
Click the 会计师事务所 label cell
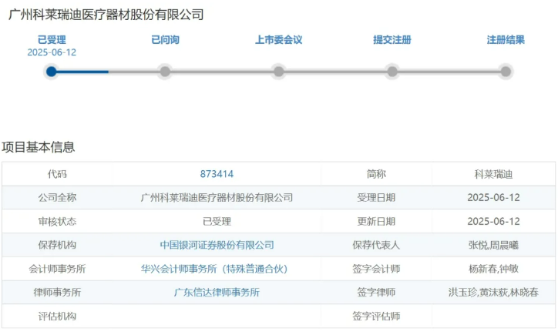pos(57,269)
